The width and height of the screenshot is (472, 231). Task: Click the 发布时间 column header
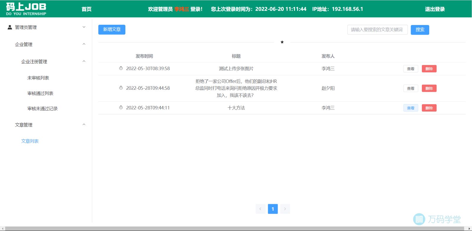coord(144,56)
